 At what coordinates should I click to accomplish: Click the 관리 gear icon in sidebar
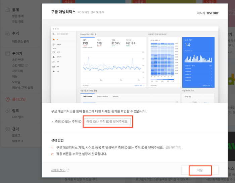[7, 129]
